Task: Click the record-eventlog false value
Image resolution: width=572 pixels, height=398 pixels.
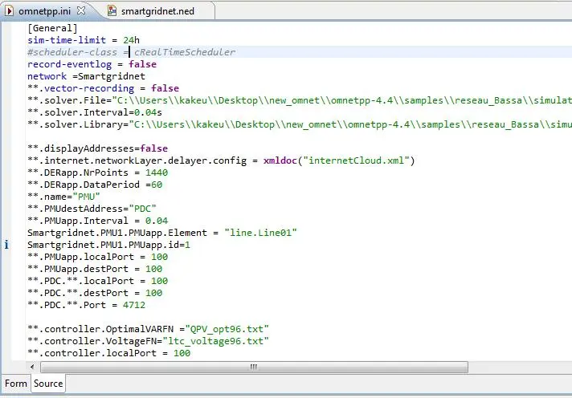Action: click(x=142, y=63)
